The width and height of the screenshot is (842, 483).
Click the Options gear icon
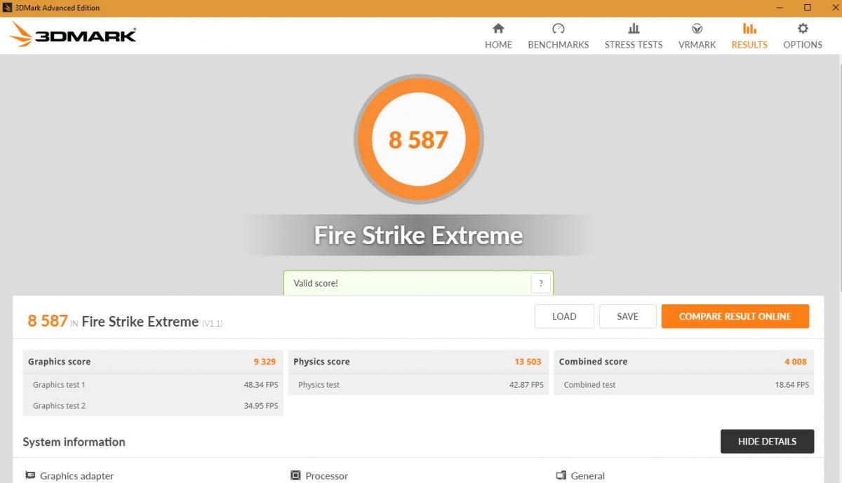[x=803, y=29]
